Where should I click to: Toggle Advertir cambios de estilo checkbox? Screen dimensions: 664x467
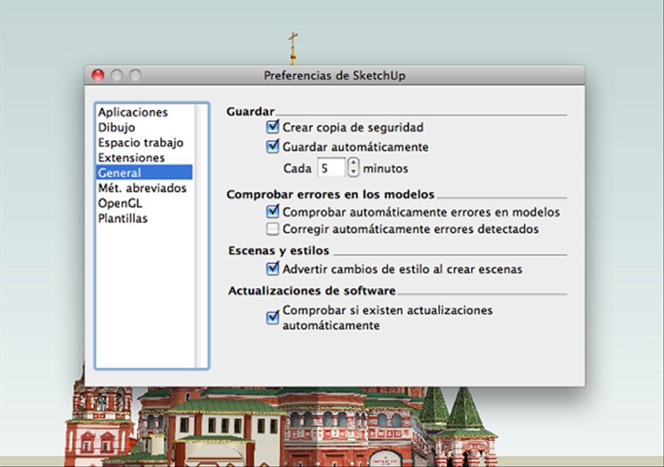click(272, 269)
